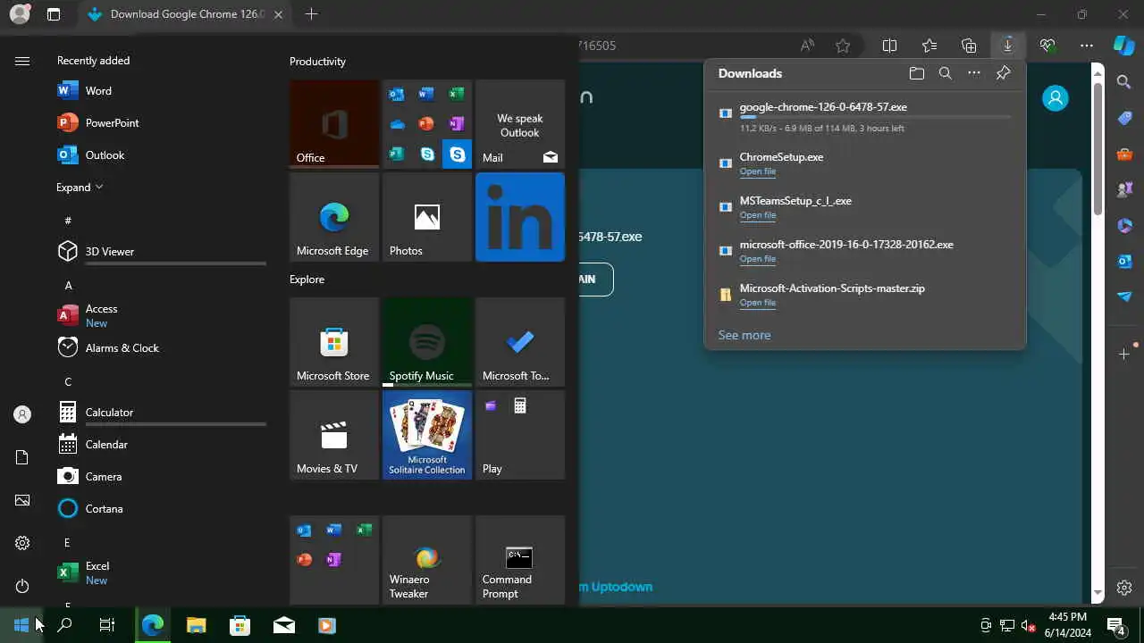This screenshot has width=1144, height=643.
Task: Open the Camera app
Action: tap(161, 476)
